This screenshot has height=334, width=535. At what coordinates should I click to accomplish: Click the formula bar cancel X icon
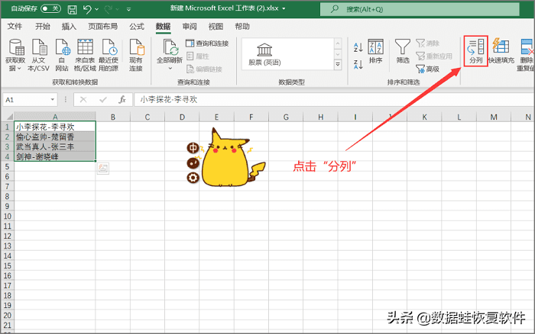[x=83, y=100]
